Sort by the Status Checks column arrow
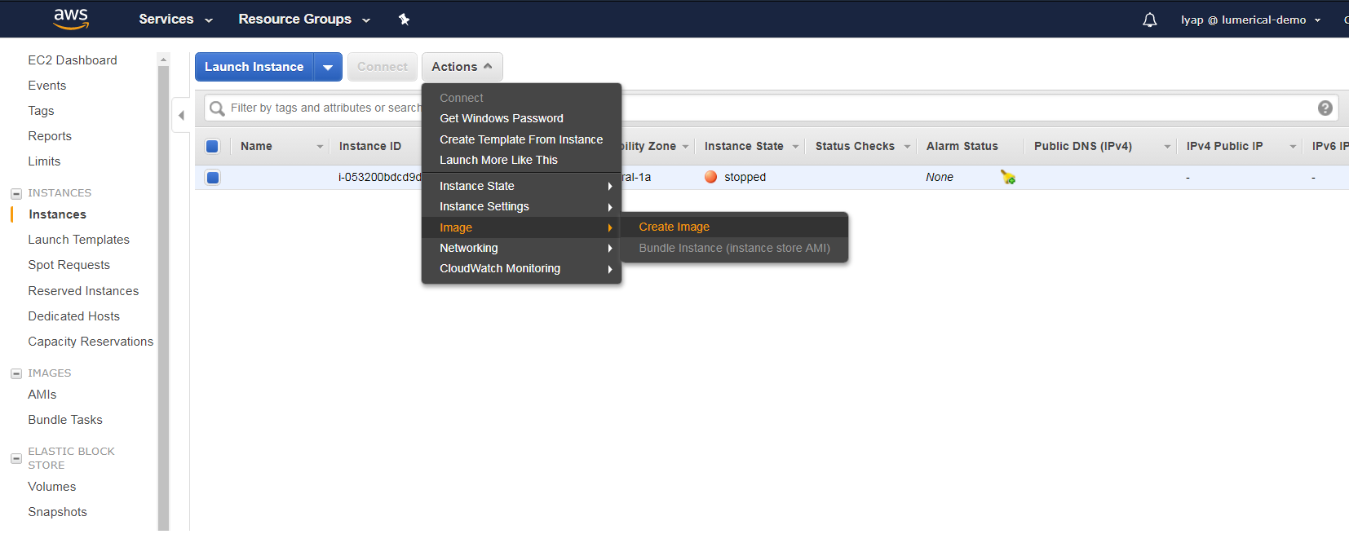This screenshot has width=1349, height=534. (x=907, y=147)
